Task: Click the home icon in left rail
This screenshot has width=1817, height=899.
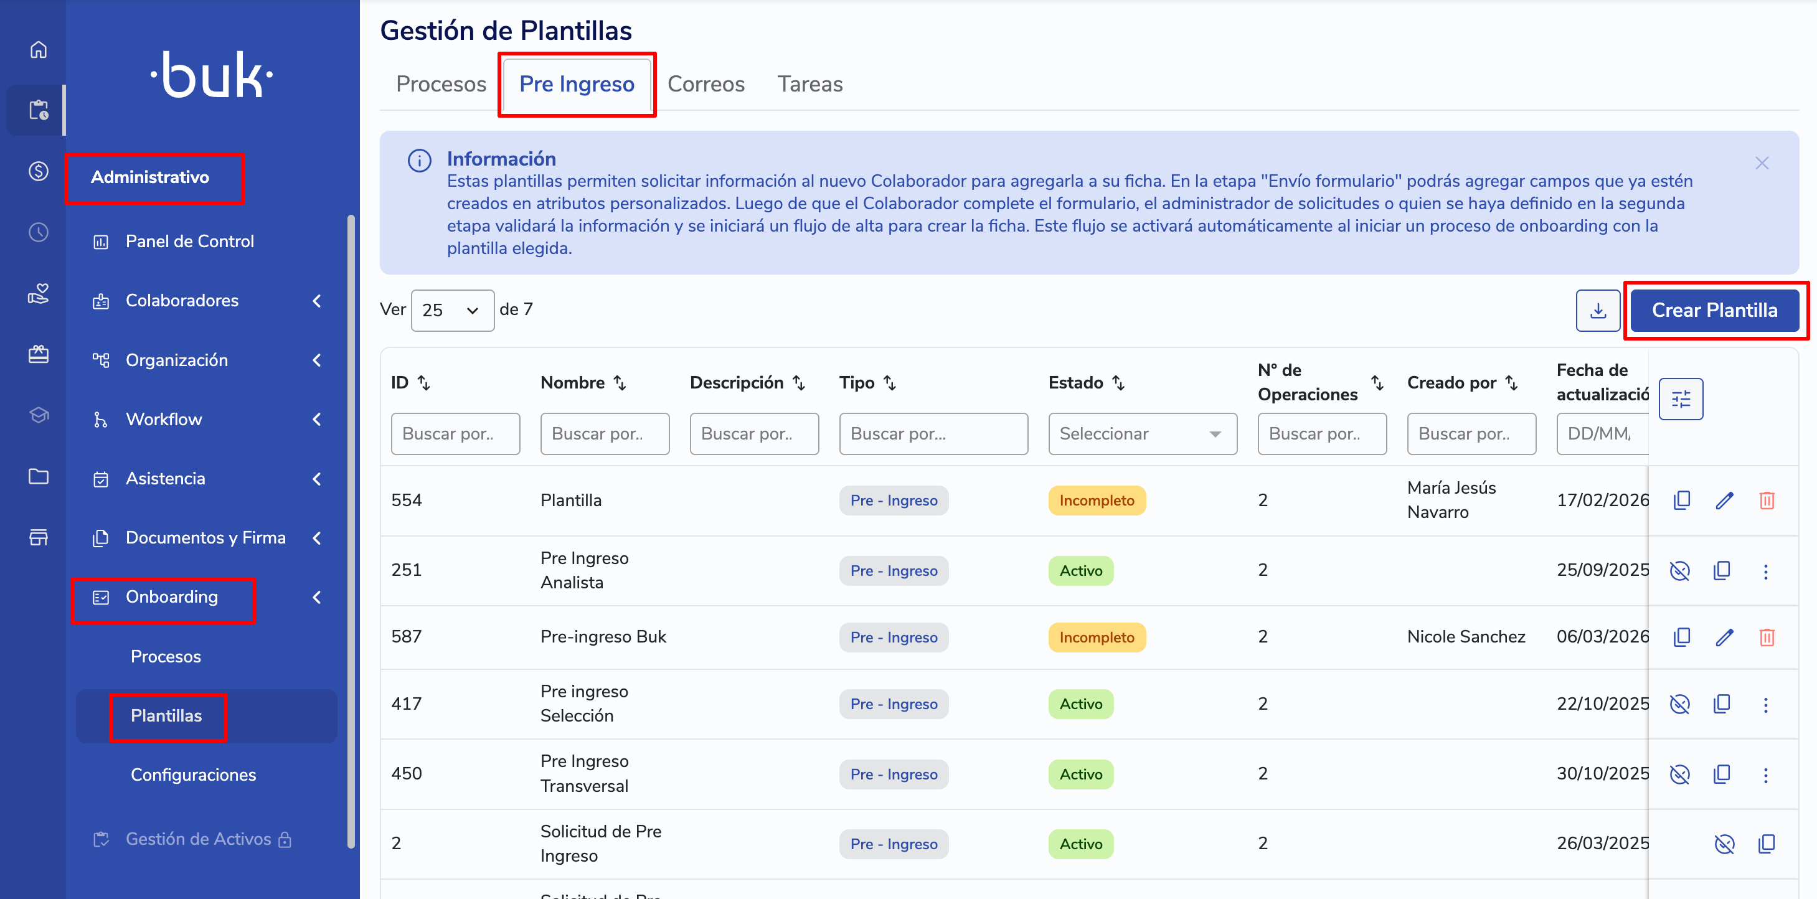Action: pos(38,49)
